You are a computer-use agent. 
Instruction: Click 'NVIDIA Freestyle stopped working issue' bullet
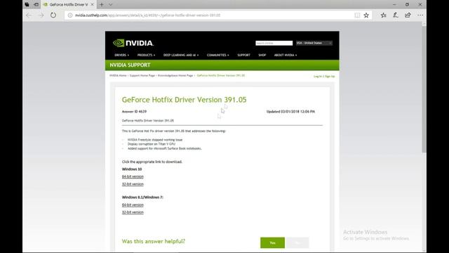155,140
